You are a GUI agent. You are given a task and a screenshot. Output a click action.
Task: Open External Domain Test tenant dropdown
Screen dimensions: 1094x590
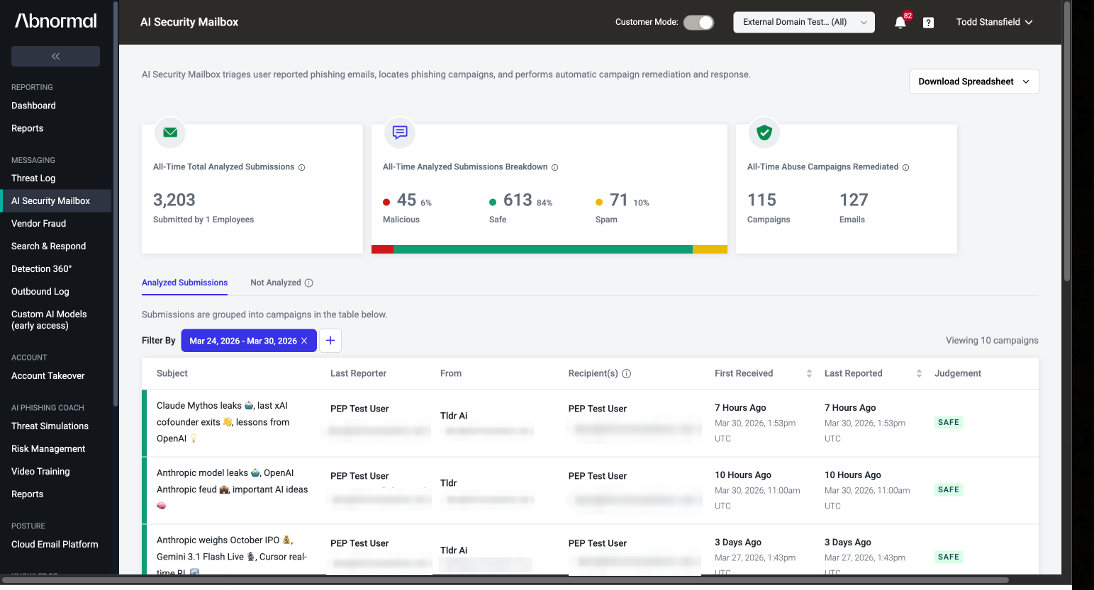[x=804, y=22]
